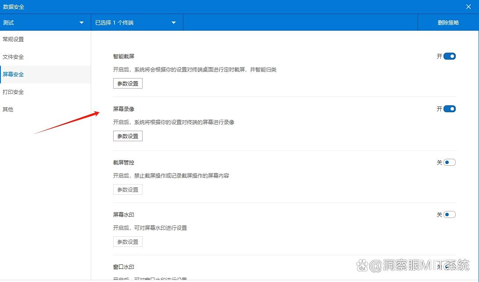479x282 pixels.
Task: Open the 文件安全 section
Action: (14, 57)
